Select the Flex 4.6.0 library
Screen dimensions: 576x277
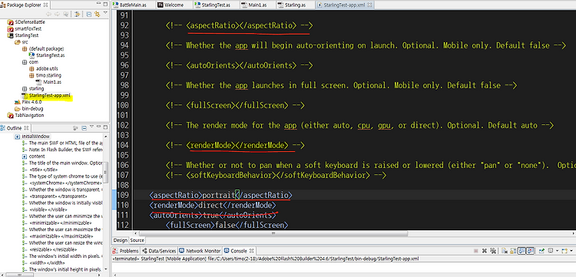coord(28,102)
